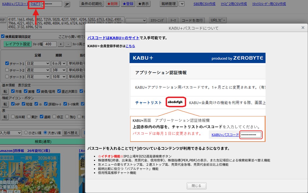Toggle the 検索結果項目設定 checkbox
This screenshot has width=308, height=193.
click(x=3, y=36)
